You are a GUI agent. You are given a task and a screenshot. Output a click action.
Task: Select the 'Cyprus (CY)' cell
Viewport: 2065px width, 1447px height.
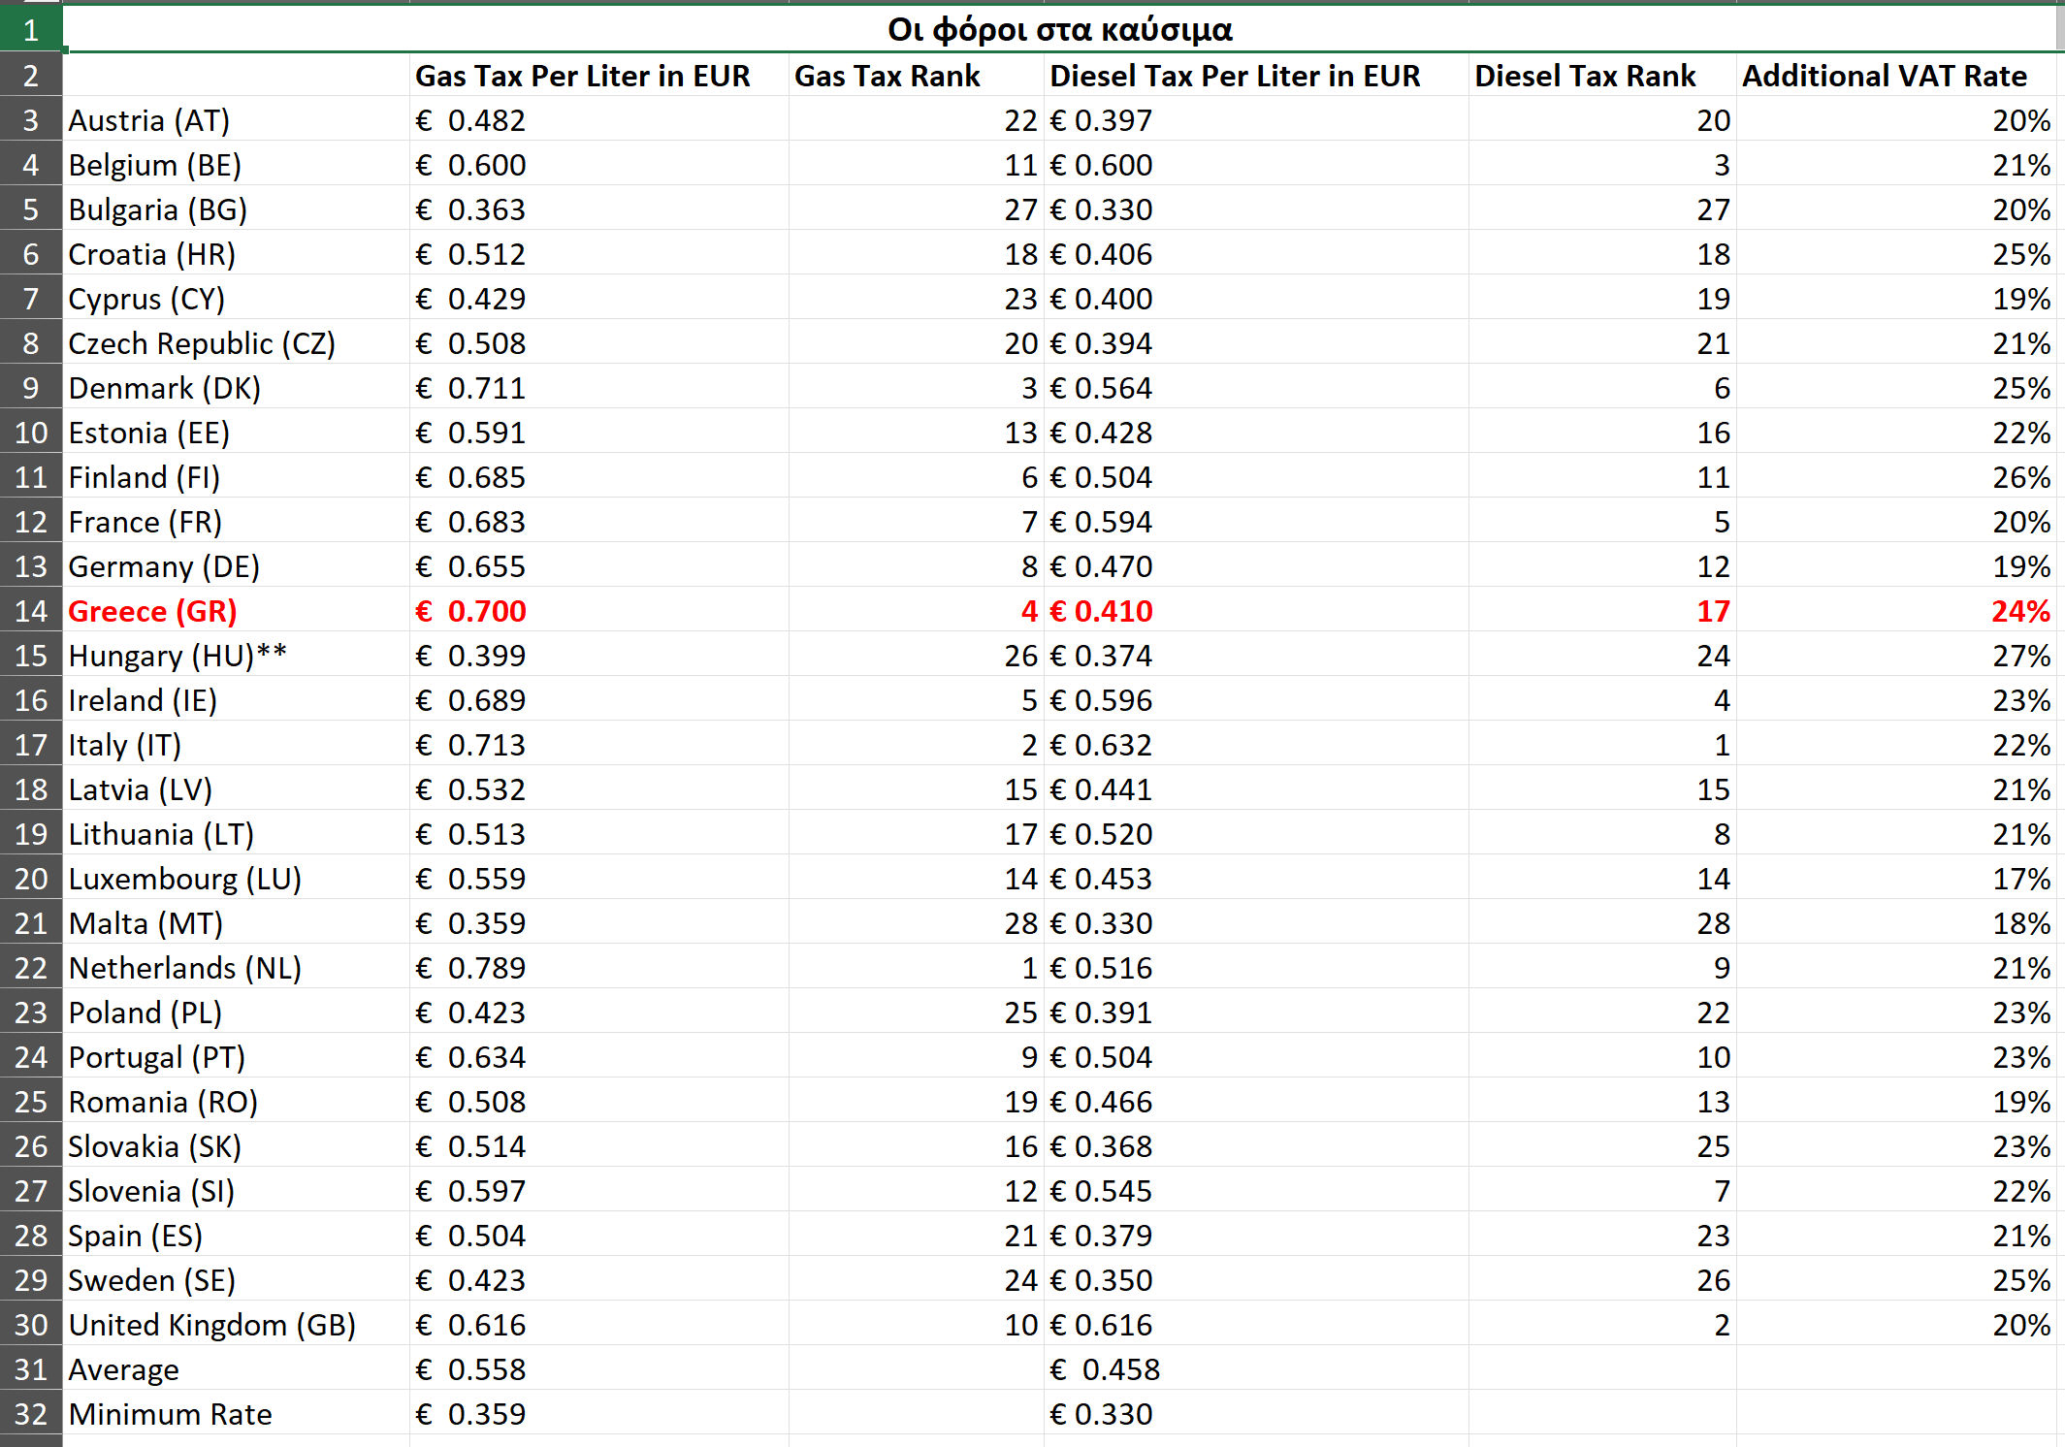click(236, 299)
